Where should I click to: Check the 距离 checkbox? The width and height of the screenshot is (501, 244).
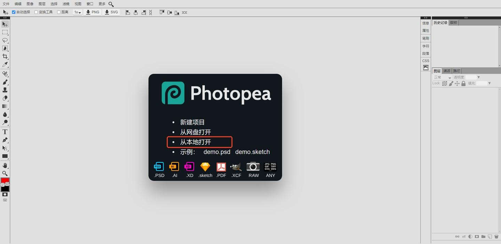click(x=59, y=12)
